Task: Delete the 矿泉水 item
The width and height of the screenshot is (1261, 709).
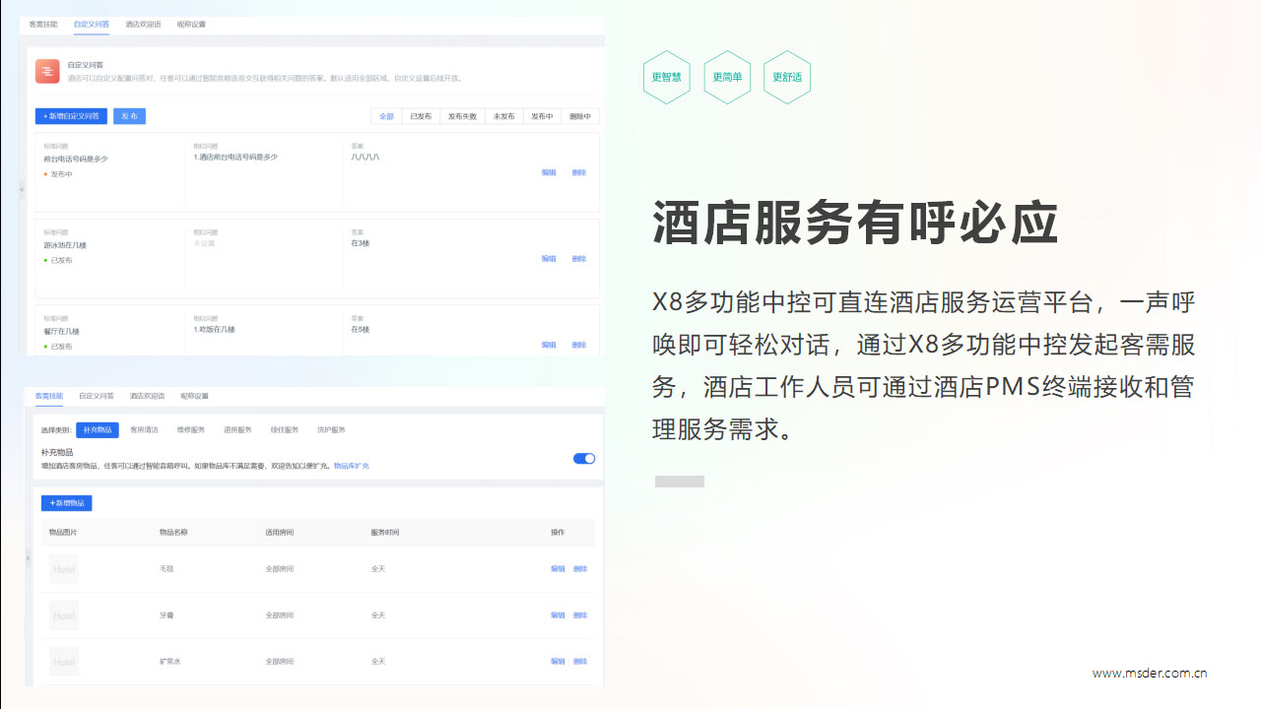Action: (580, 662)
